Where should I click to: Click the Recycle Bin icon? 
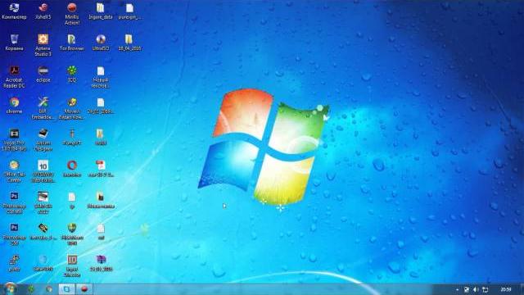14,43
